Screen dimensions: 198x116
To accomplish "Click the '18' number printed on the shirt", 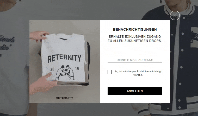I will click(x=77, y=68).
